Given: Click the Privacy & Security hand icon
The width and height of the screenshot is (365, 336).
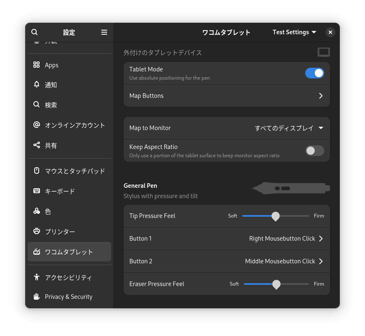Looking at the screenshot, I should pos(37,296).
